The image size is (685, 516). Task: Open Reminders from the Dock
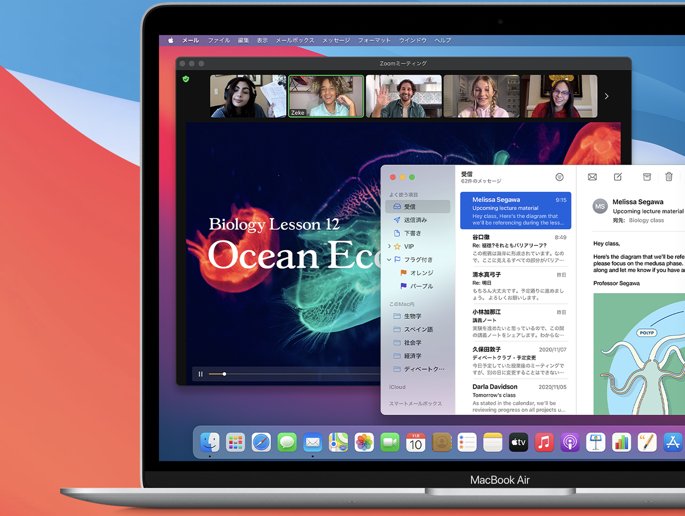467,442
